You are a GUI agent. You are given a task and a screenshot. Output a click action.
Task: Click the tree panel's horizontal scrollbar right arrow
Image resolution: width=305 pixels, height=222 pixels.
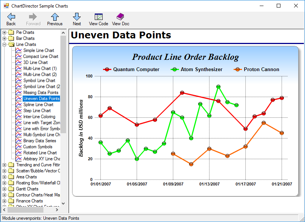[57, 210]
